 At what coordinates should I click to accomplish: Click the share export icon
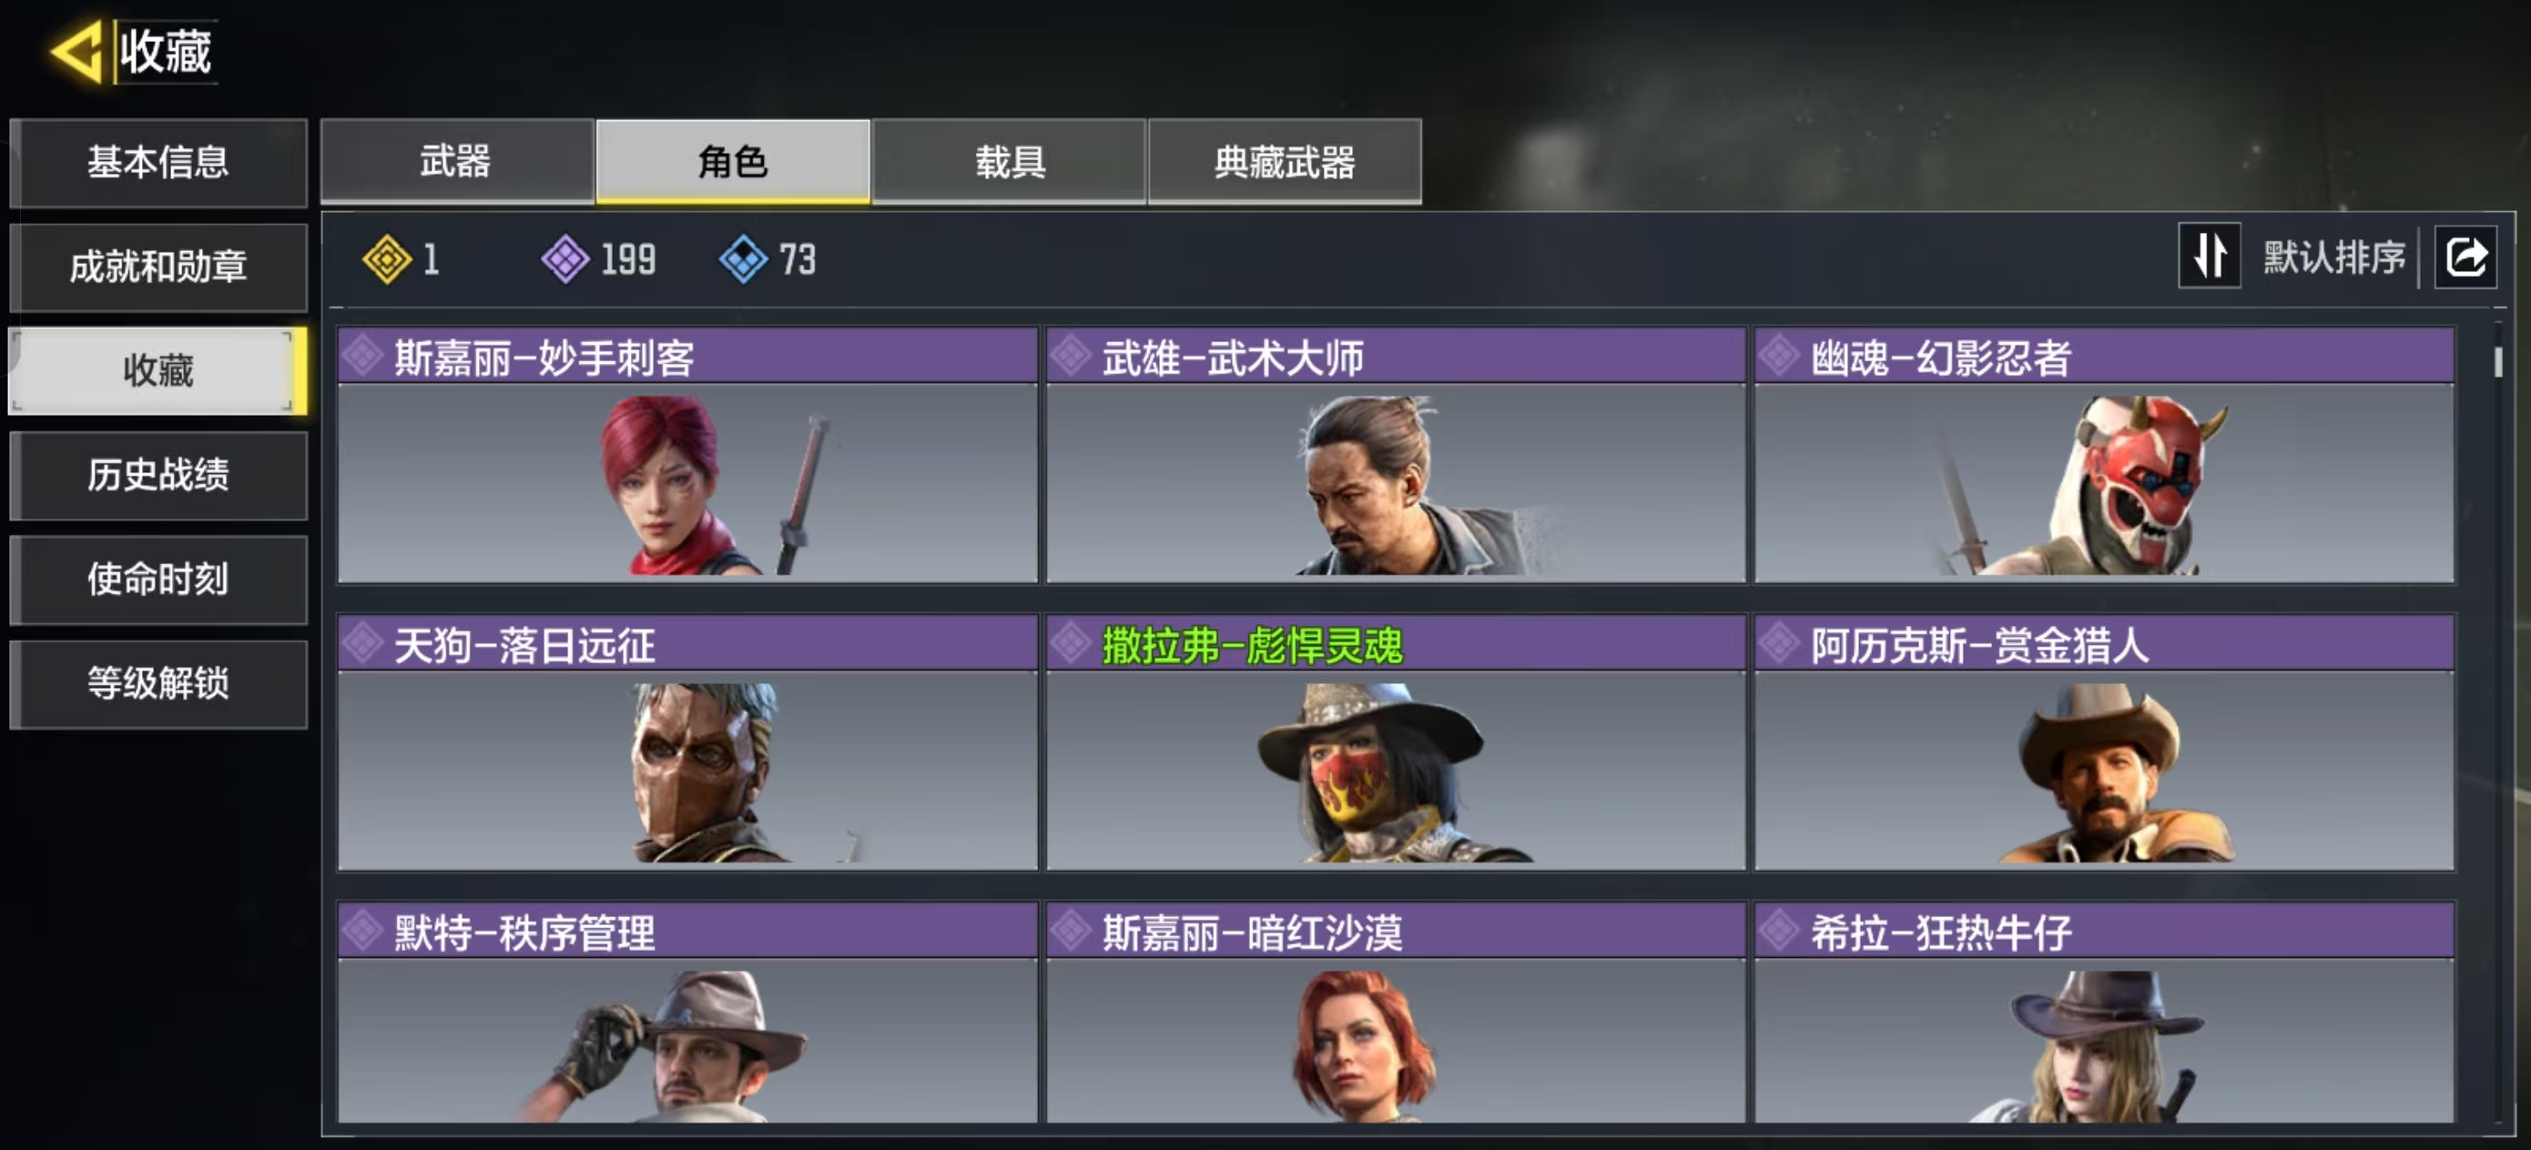[x=2465, y=257]
